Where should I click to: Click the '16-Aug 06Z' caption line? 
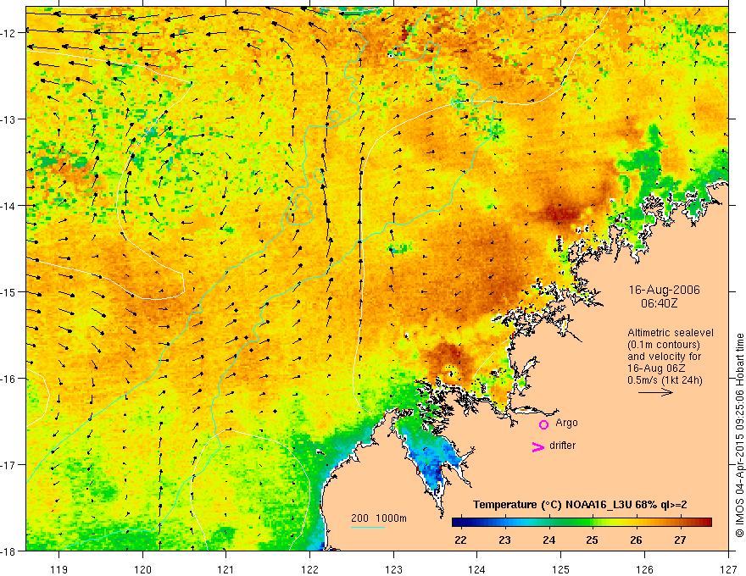pyautogui.click(x=656, y=368)
